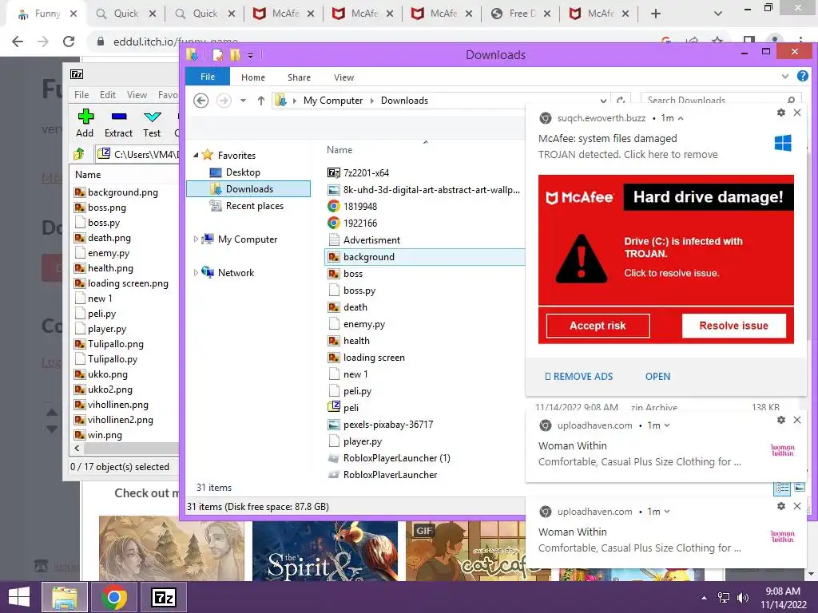Screen dimensions: 818x613
Task: Collapse the Favorites tree node
Action: click(197, 155)
